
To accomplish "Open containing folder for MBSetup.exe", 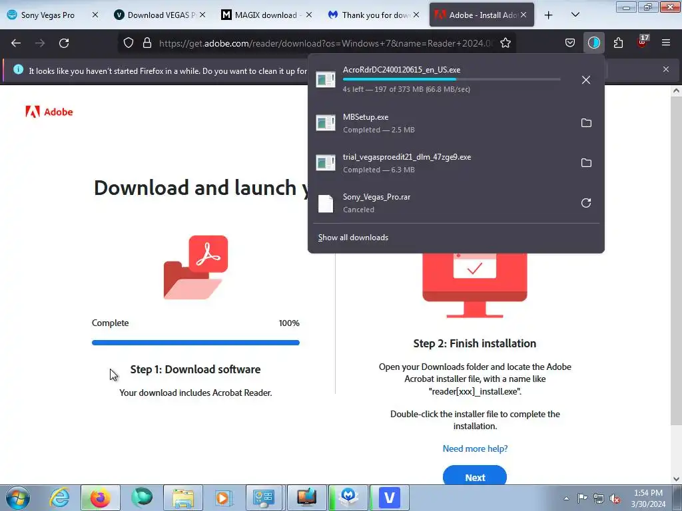I will pyautogui.click(x=586, y=123).
